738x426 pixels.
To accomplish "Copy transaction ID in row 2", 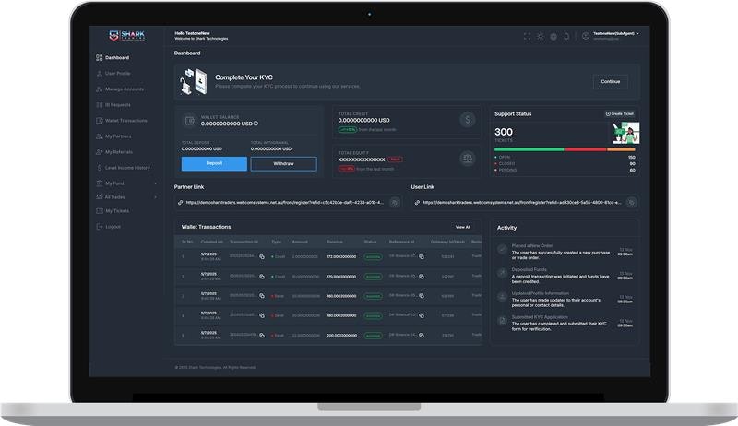I will tap(262, 277).
